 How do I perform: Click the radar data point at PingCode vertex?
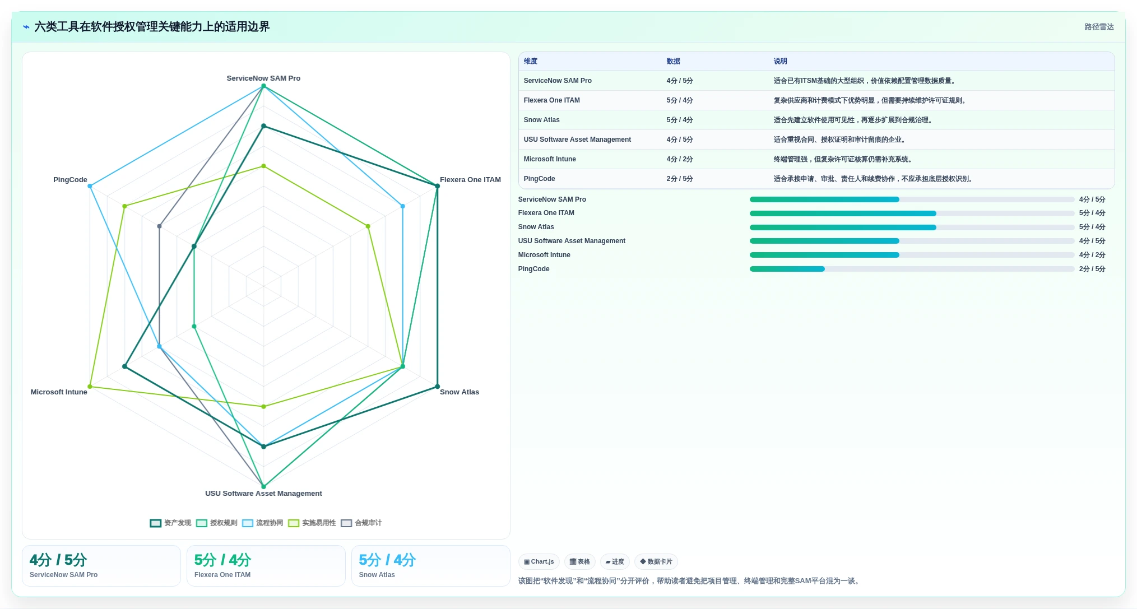[90, 186]
